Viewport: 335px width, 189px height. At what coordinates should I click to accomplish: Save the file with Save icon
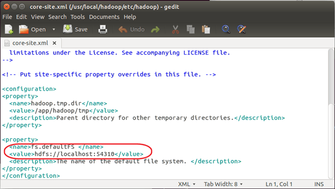click(67, 29)
